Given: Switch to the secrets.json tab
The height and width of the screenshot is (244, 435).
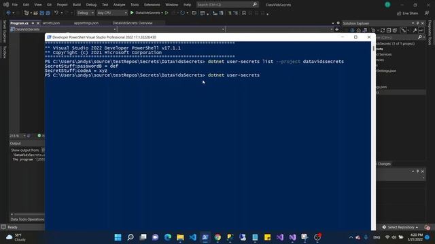Looking at the screenshot, I should [x=52, y=23].
